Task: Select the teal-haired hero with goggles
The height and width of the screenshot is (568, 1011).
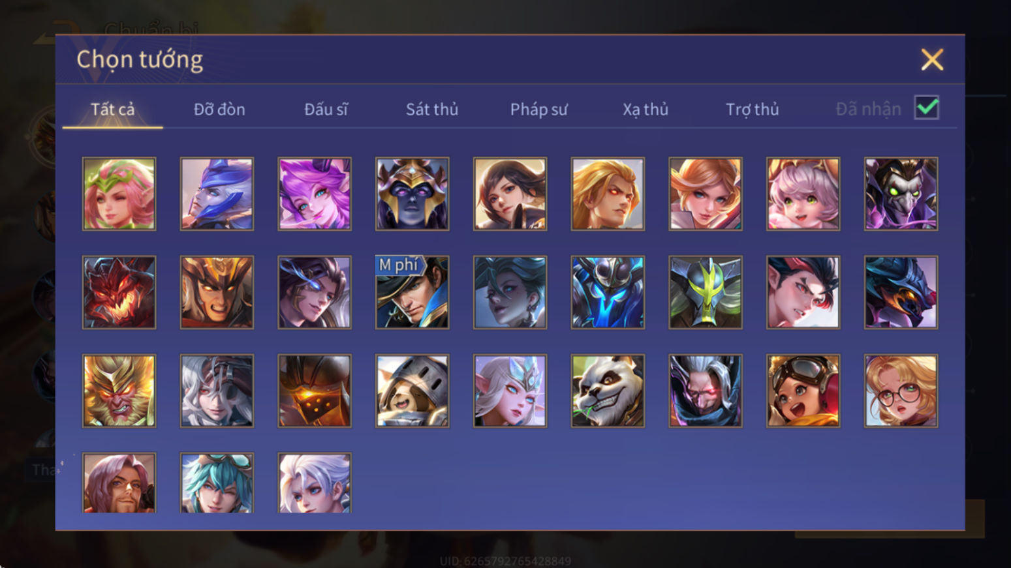Action: click(217, 483)
